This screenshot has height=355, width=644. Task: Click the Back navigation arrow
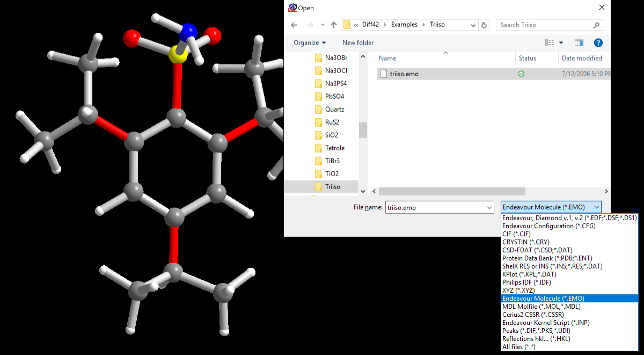click(x=294, y=25)
